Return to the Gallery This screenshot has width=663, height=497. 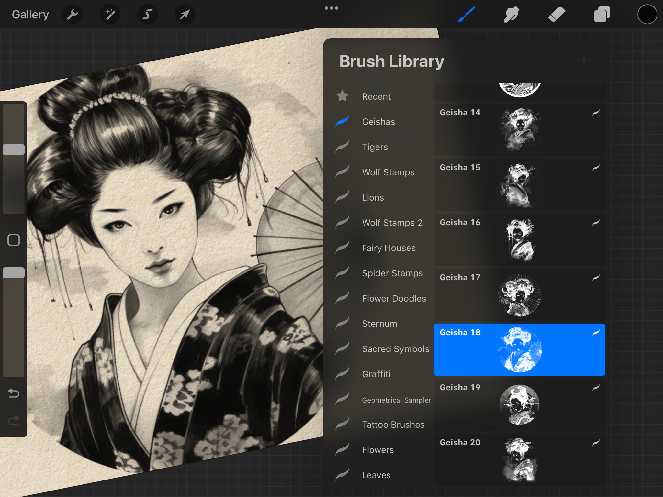point(30,14)
